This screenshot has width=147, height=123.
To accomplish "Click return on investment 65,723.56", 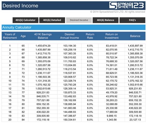I will point(112,77).
